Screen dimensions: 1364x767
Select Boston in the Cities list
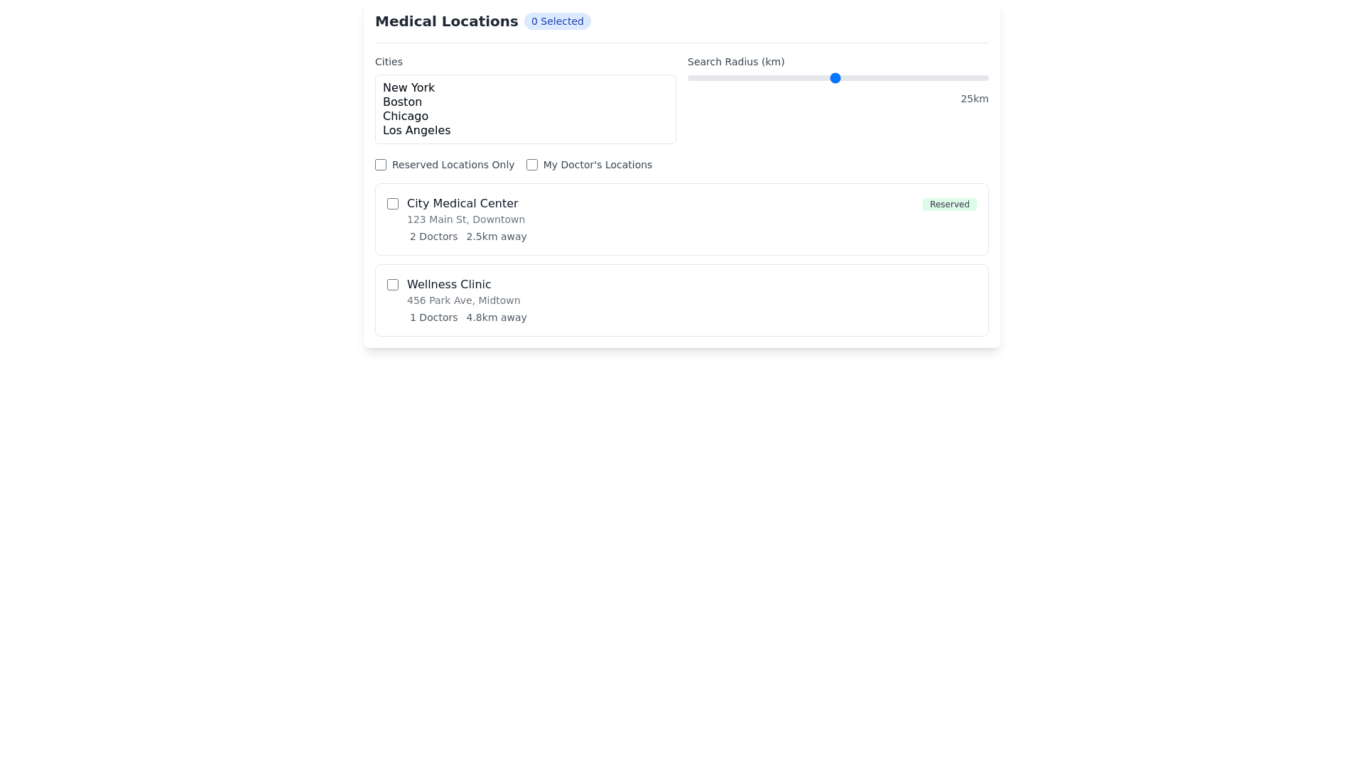(402, 102)
